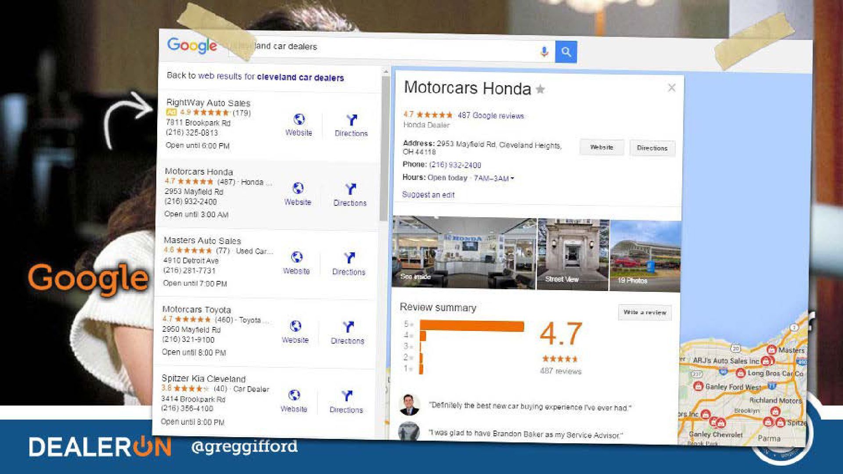The width and height of the screenshot is (843, 474).
Task: Click the Ganley Chevrolet map label
Action: coord(716,434)
